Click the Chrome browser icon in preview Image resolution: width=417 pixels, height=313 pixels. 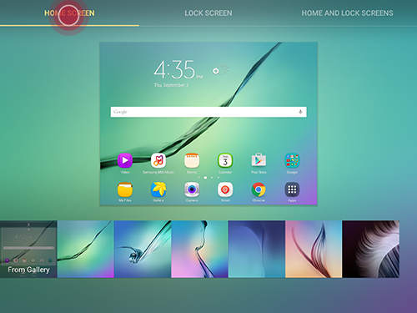(x=259, y=189)
